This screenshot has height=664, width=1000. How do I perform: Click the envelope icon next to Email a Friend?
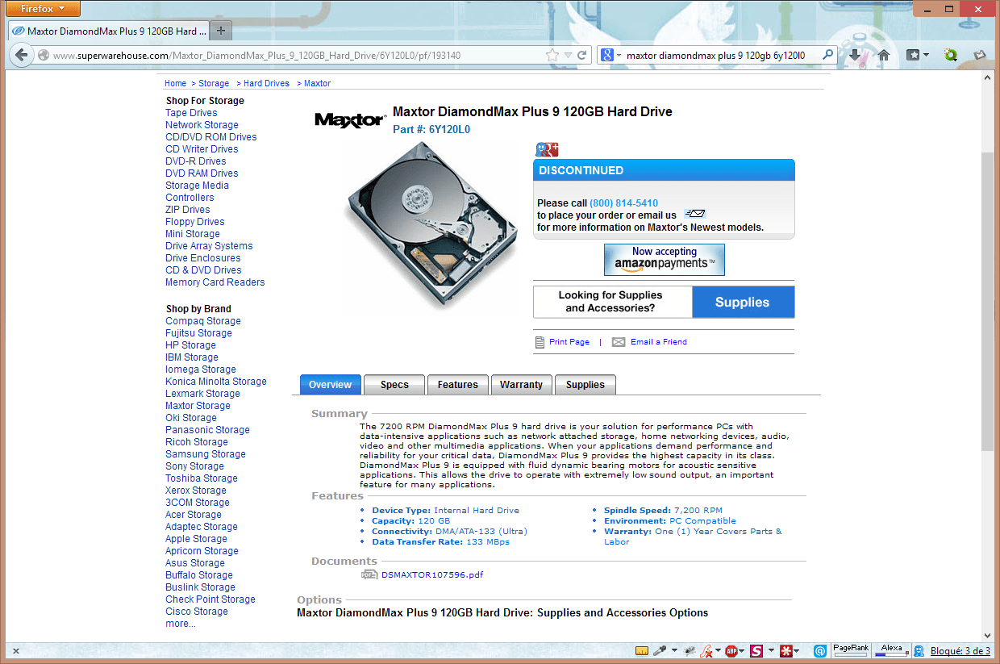(619, 342)
